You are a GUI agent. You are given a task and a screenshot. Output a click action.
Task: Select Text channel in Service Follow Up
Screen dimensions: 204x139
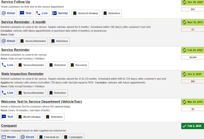pyautogui.click(x=26, y=13)
